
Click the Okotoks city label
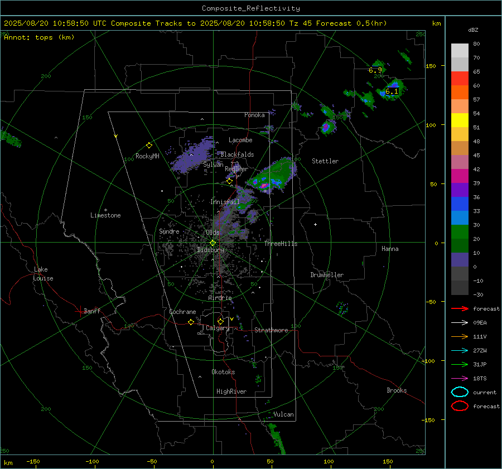[x=223, y=372]
